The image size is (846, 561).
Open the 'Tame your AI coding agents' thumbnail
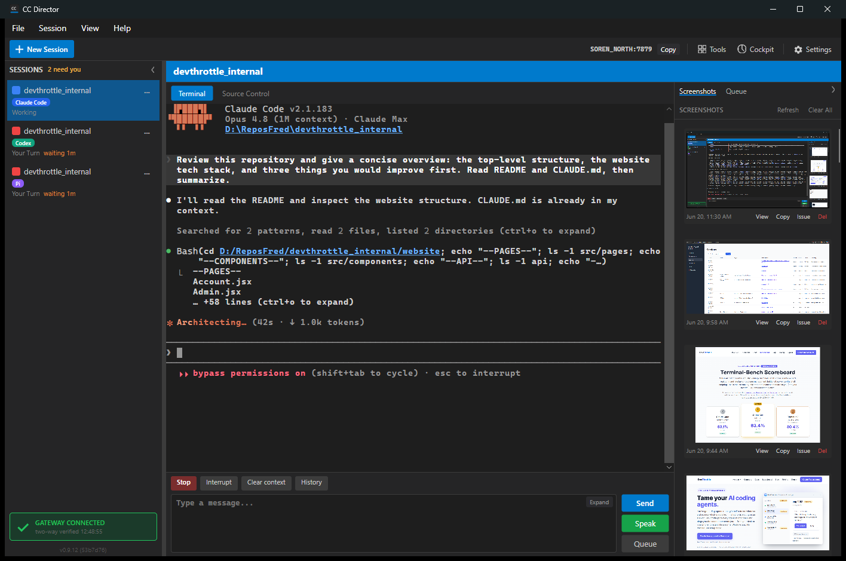758,513
